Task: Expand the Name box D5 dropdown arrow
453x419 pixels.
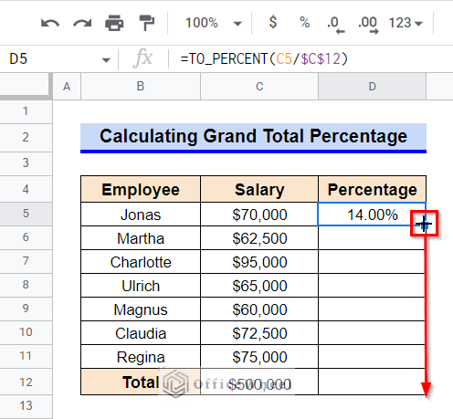Action: (106, 59)
